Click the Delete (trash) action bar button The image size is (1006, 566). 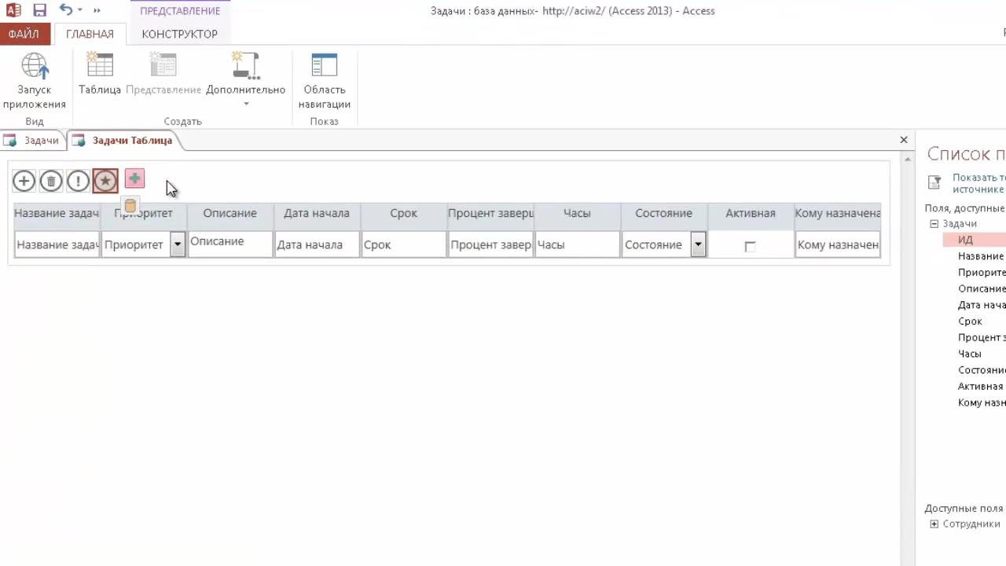point(51,182)
